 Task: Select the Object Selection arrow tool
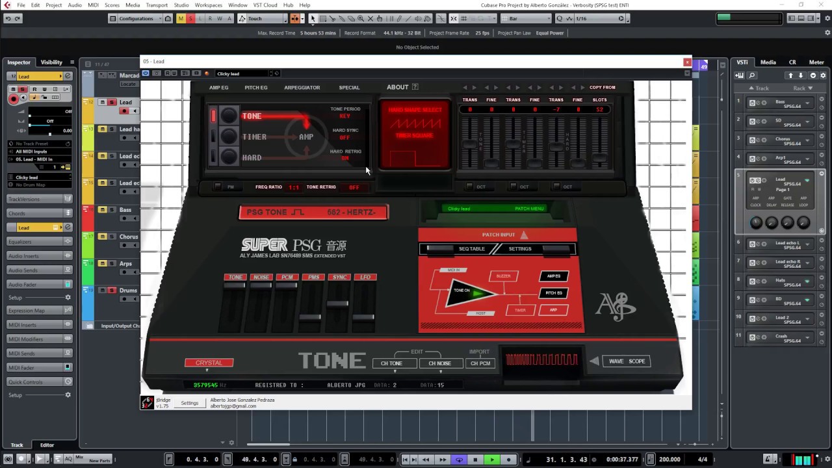313,18
